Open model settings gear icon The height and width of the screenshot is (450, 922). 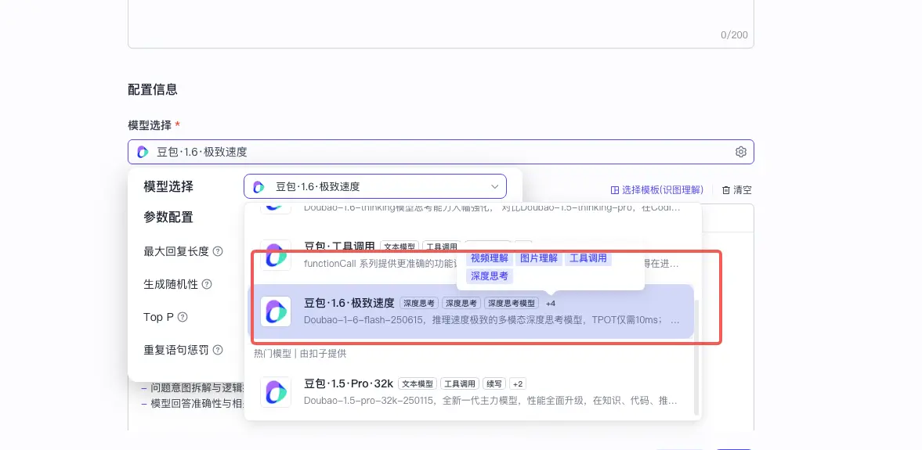click(740, 152)
